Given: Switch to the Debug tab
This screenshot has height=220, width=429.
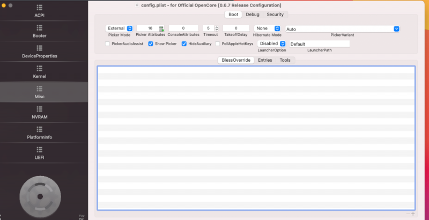Looking at the screenshot, I should point(252,14).
